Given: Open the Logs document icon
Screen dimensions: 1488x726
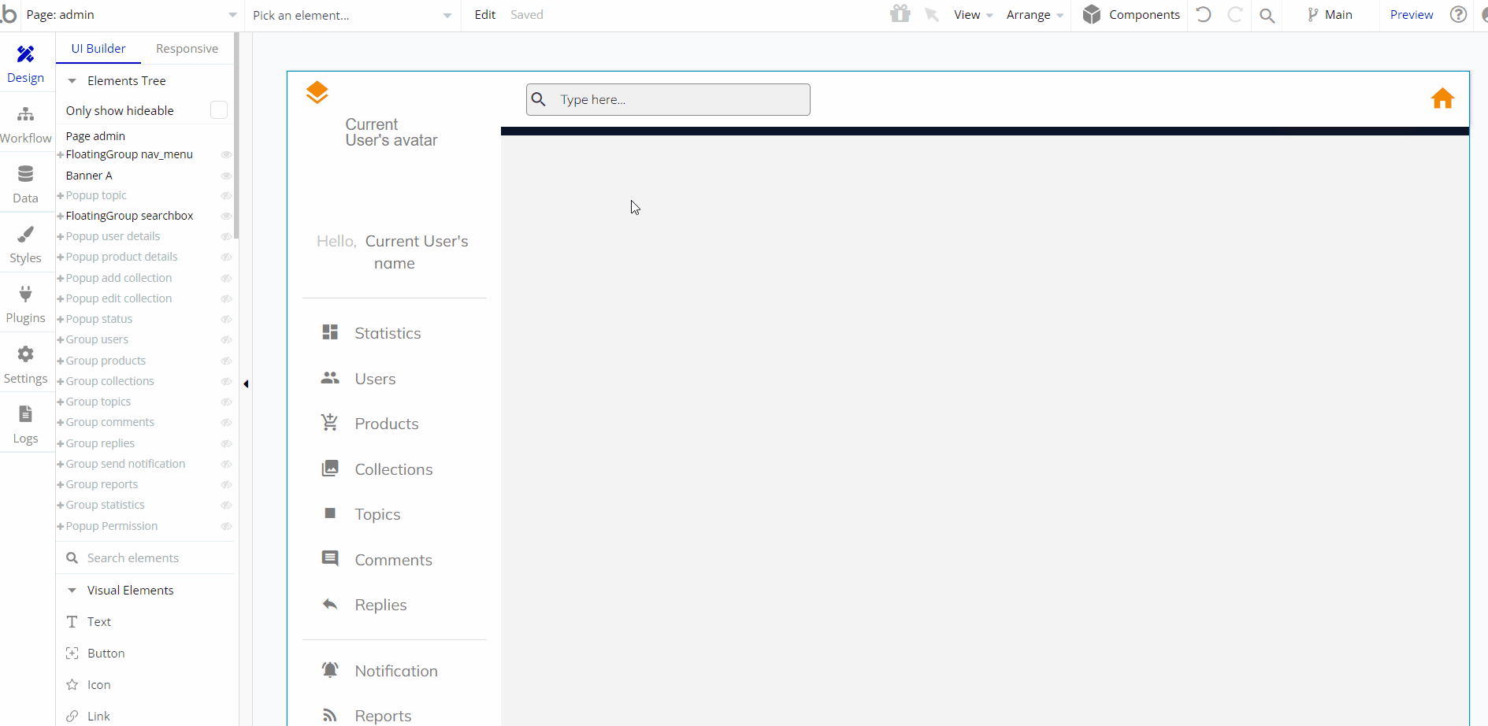Looking at the screenshot, I should pyautogui.click(x=25, y=414).
